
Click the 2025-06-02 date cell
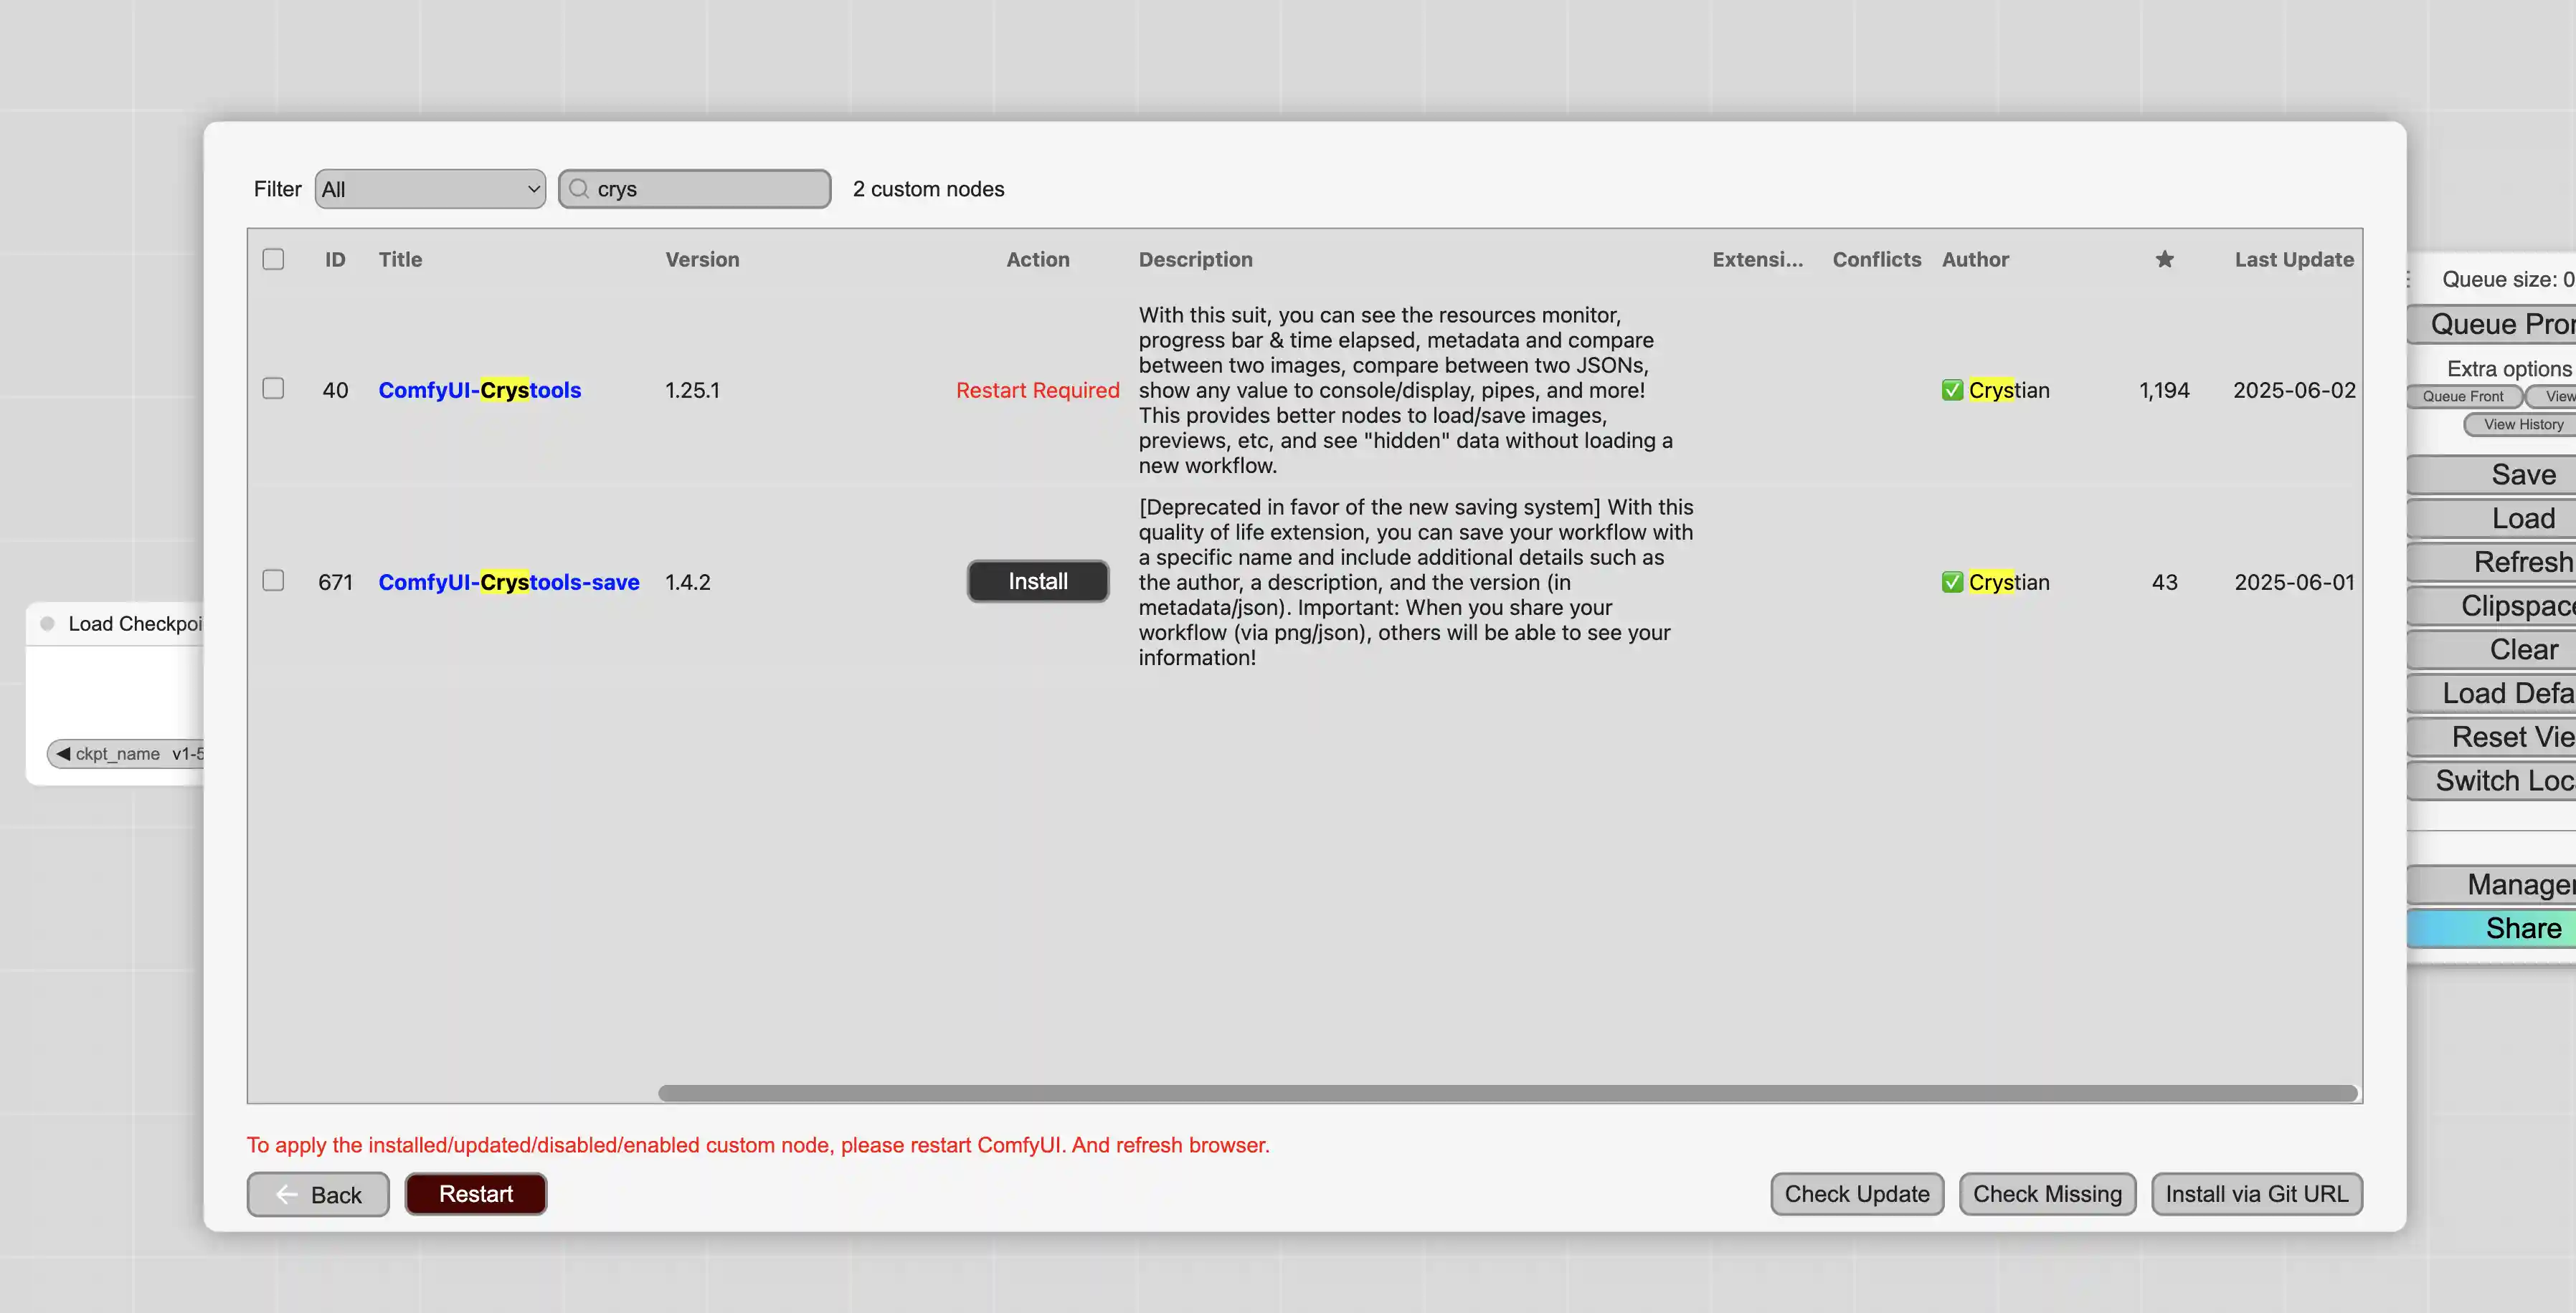click(2294, 390)
